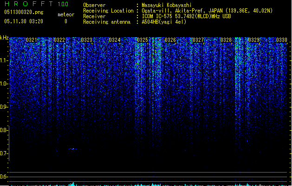
Task: Click the Receiver label
Action: tap(94, 16)
